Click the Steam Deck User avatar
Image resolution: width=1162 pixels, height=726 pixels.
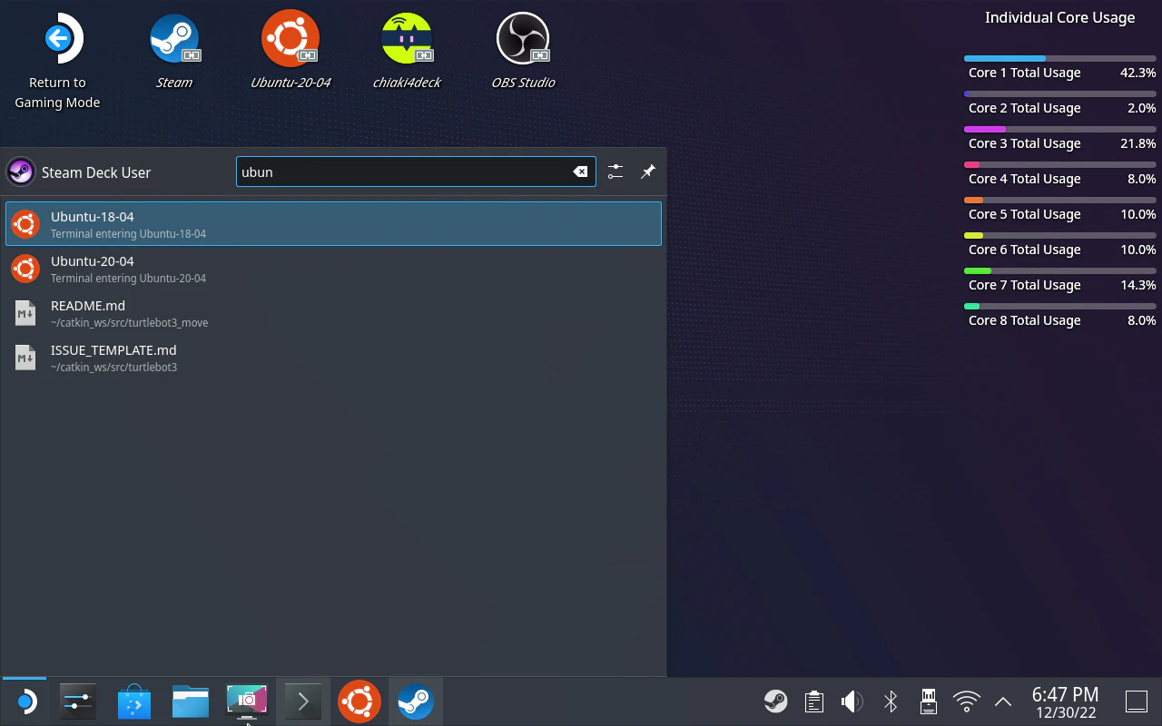pyautogui.click(x=21, y=172)
